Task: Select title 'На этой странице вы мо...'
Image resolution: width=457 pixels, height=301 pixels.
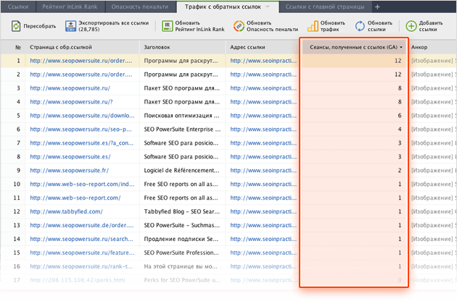Action: pyautogui.click(x=181, y=266)
